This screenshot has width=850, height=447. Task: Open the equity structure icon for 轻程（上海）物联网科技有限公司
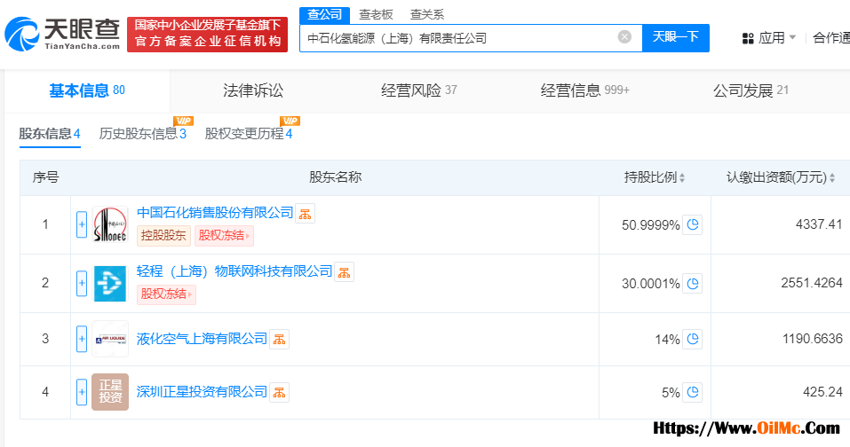(345, 272)
